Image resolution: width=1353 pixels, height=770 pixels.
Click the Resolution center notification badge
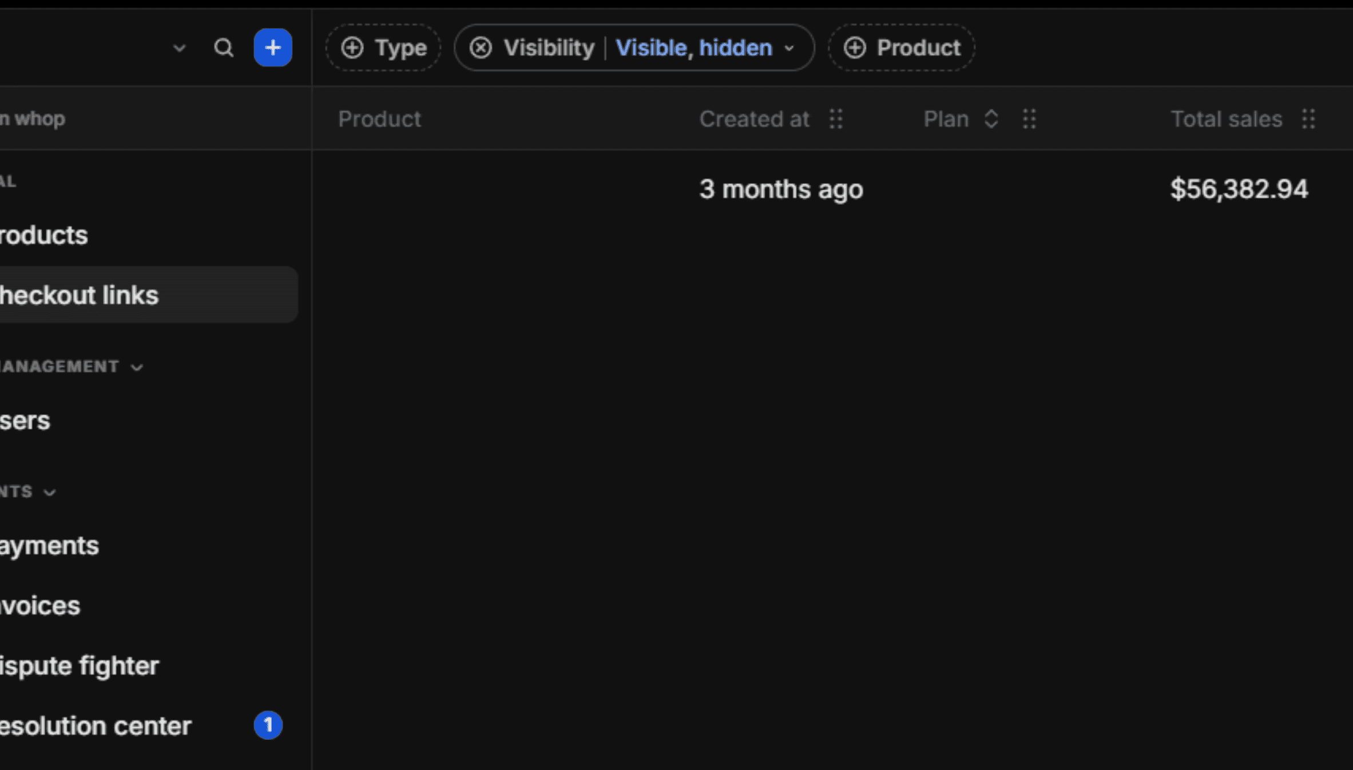(x=268, y=725)
